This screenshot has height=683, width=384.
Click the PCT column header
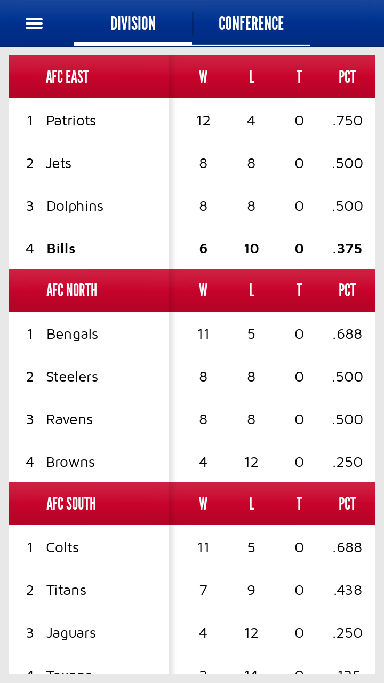coord(347,76)
